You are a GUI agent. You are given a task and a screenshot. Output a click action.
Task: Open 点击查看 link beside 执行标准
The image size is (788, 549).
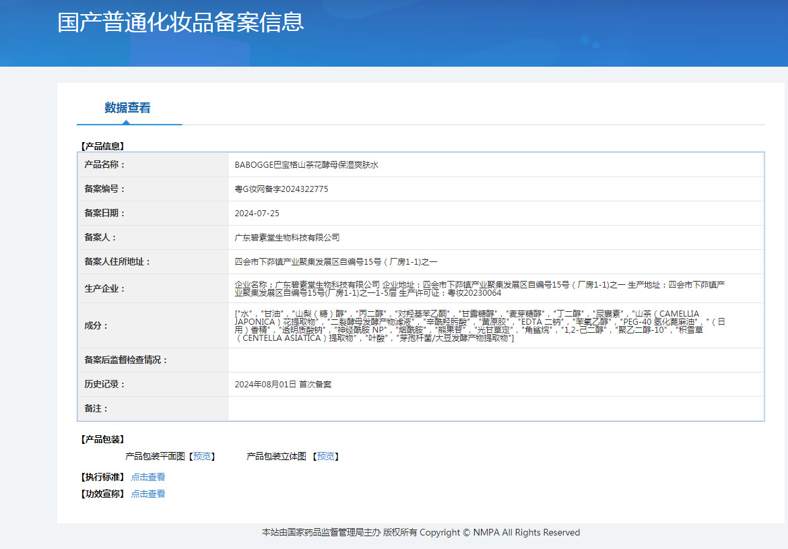(x=147, y=477)
